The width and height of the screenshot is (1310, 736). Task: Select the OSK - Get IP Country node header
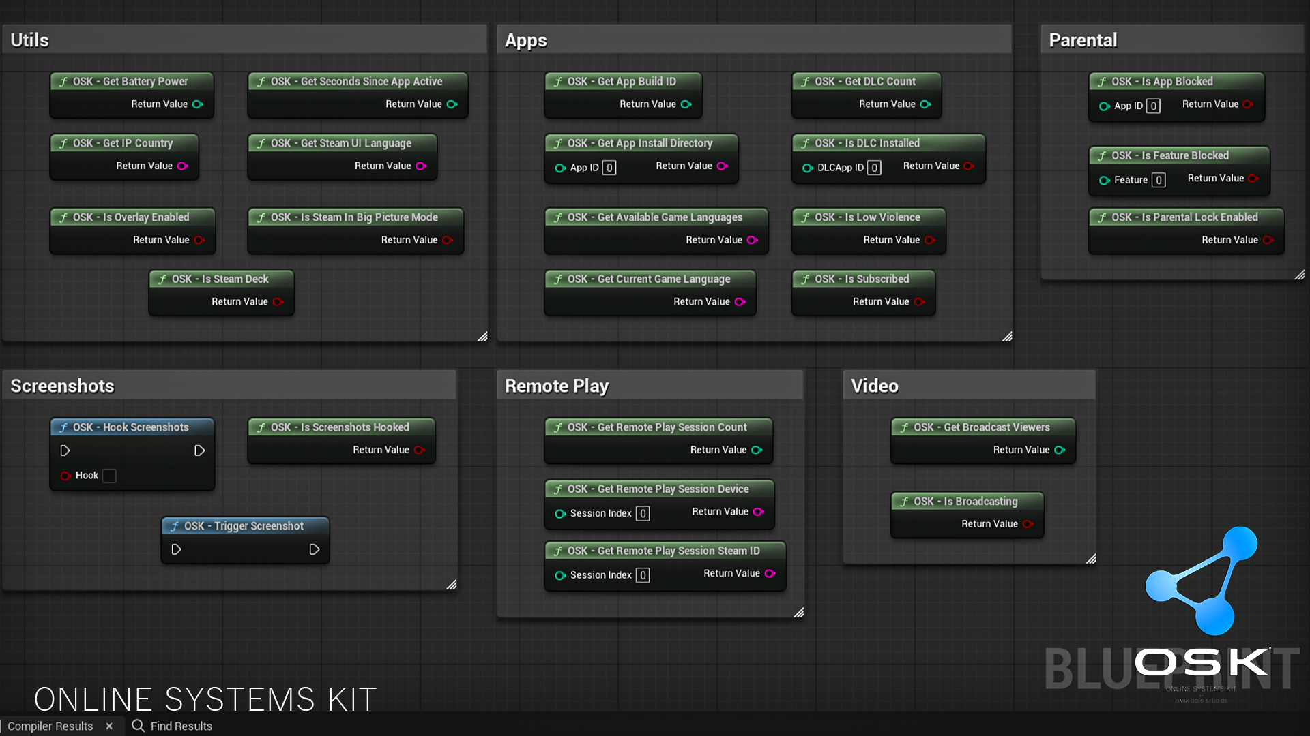point(124,143)
